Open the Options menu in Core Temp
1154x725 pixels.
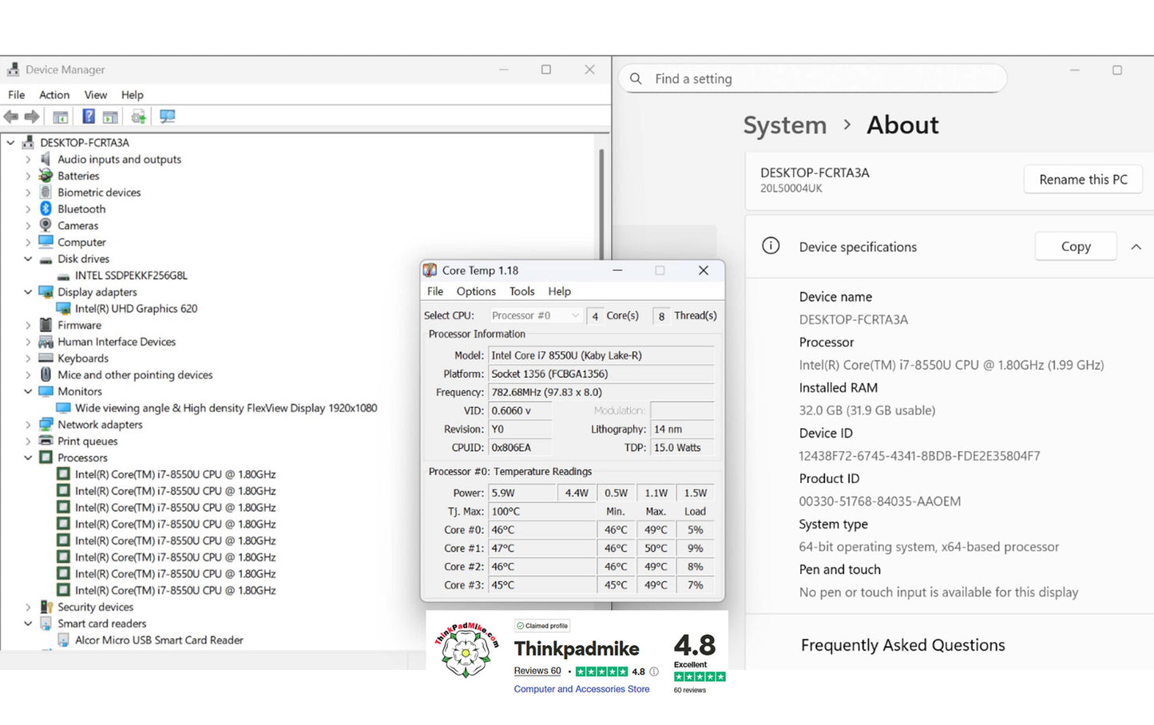click(x=476, y=291)
